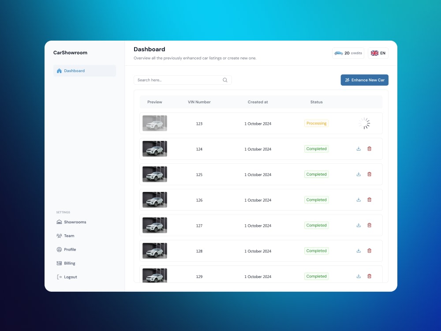Click the exit arrow icon beside Logout

click(59, 277)
